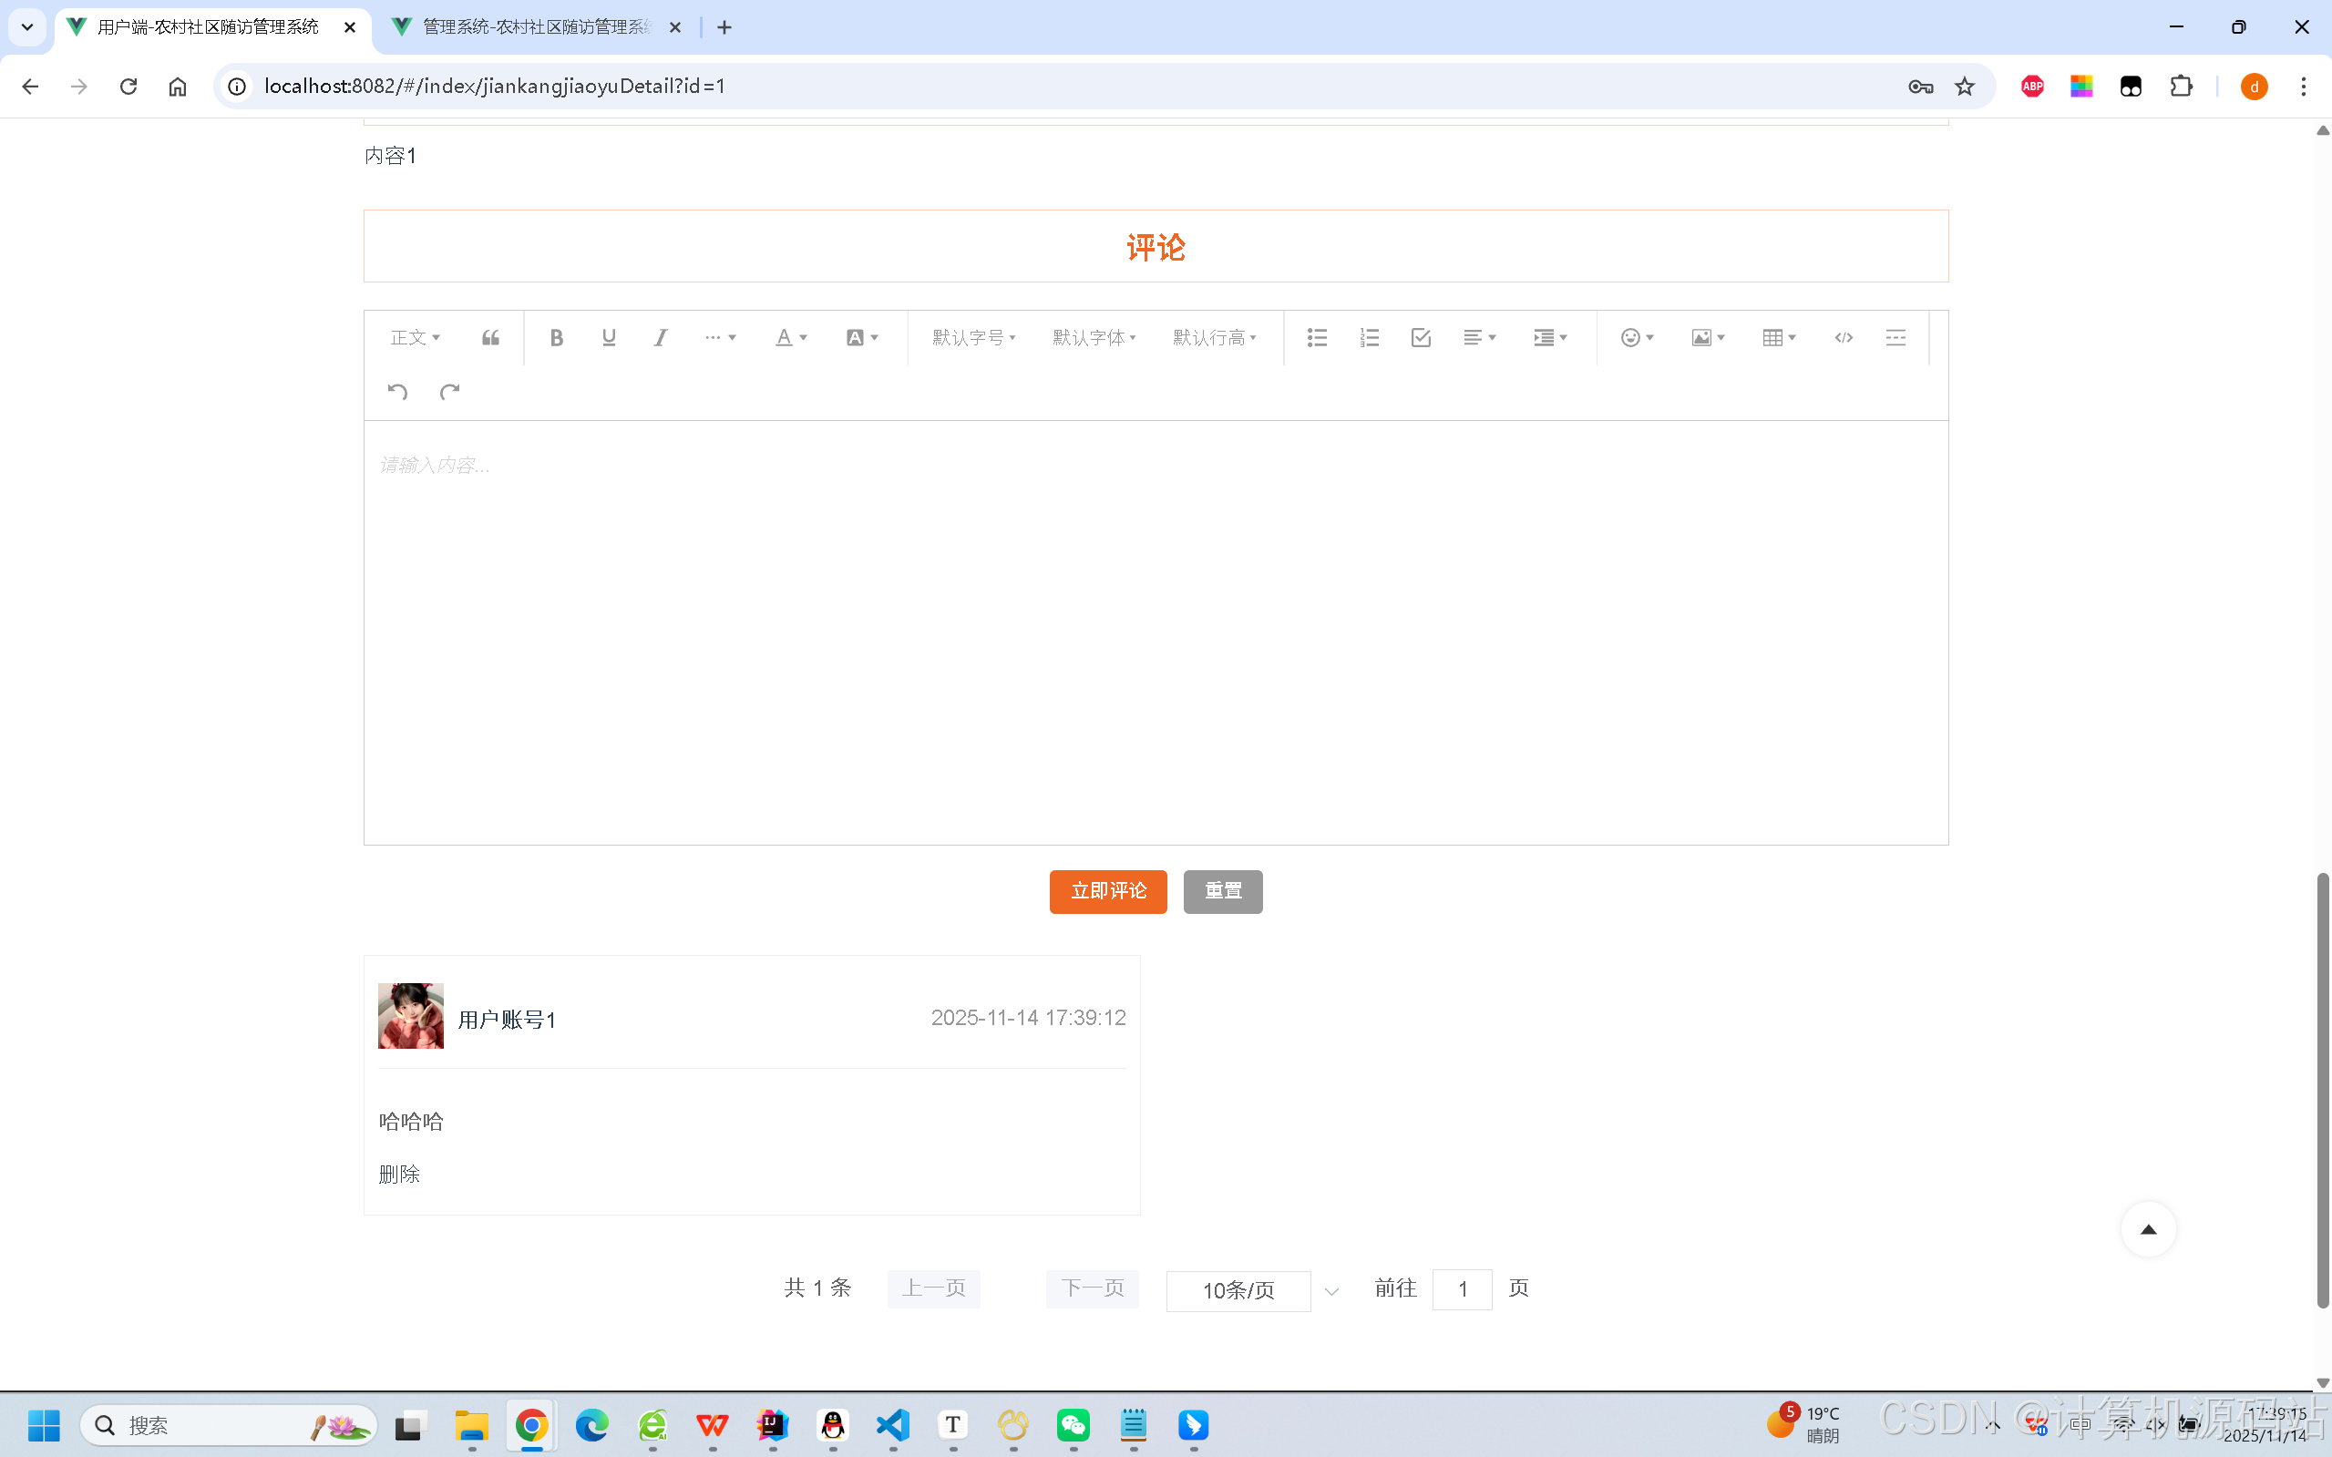Insert a numbered list

[x=1370, y=337]
